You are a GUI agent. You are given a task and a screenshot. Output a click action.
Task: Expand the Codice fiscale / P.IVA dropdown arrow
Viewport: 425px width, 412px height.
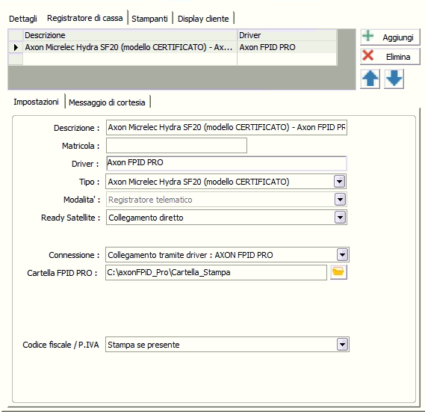[342, 345]
